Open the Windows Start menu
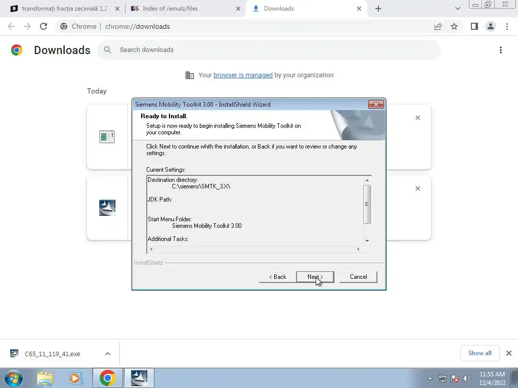Image resolution: width=518 pixels, height=388 pixels. [x=13, y=378]
